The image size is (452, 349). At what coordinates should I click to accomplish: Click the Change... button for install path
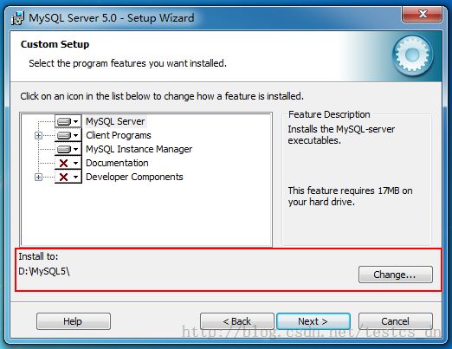pyautogui.click(x=396, y=275)
